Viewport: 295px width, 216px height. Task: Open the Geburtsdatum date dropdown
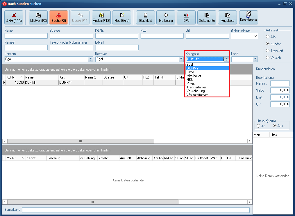pyautogui.click(x=255, y=36)
